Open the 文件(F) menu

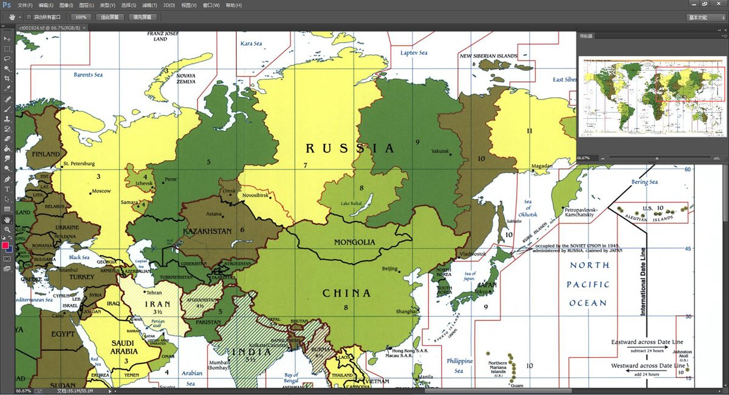(x=25, y=5)
